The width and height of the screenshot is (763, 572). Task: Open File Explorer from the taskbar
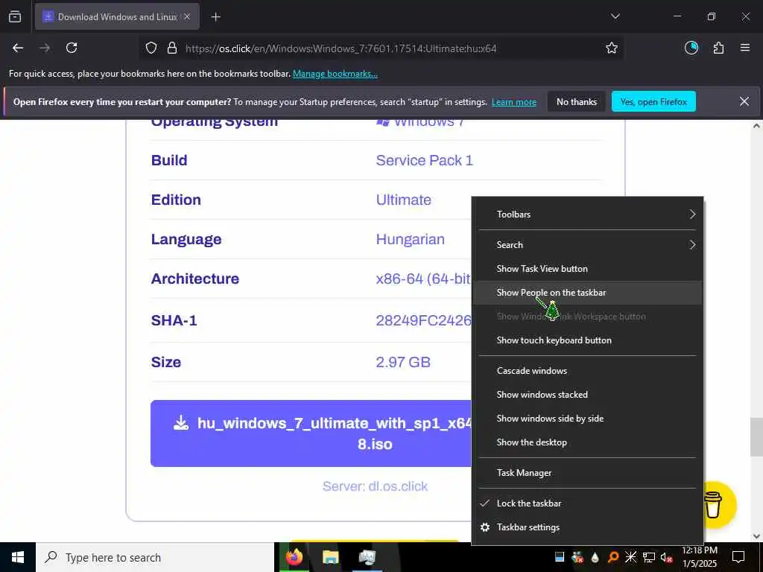(x=330, y=557)
